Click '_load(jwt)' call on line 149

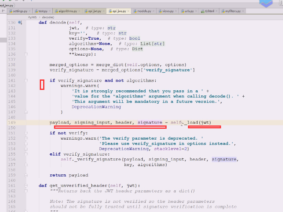point(198,123)
